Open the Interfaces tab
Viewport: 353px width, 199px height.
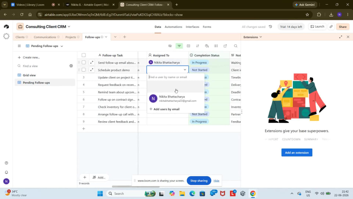pyautogui.click(x=192, y=27)
